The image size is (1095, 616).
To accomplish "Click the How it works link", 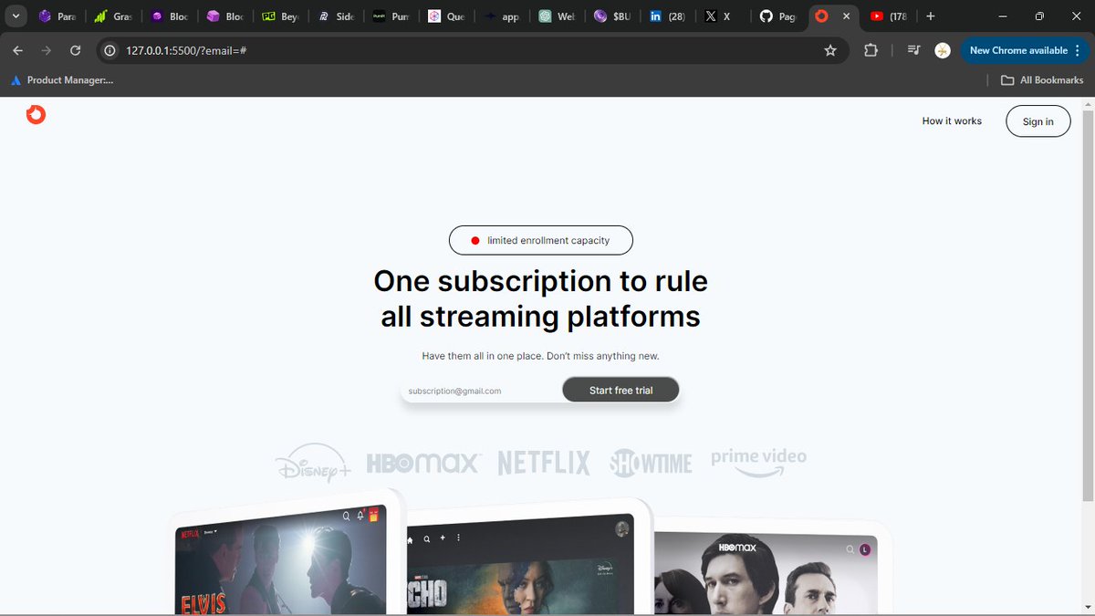I will (952, 120).
